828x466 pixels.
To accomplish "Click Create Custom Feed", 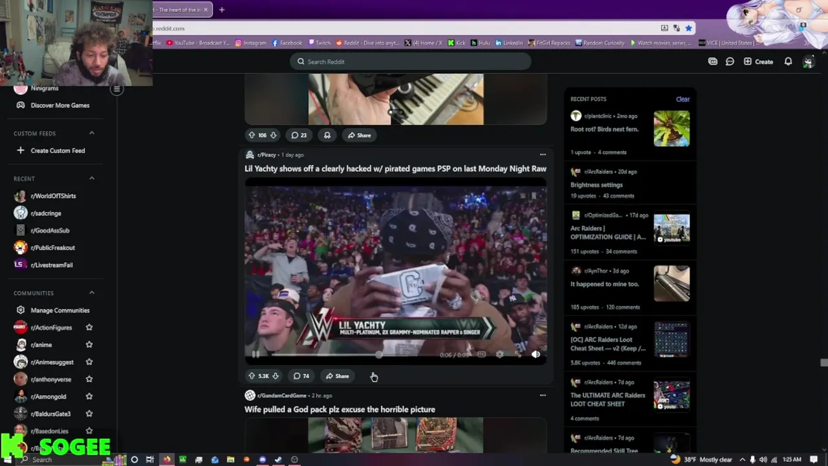I will pos(51,151).
